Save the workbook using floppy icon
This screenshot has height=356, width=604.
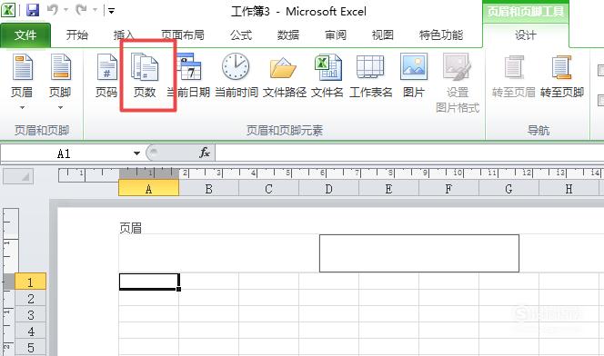tap(33, 10)
